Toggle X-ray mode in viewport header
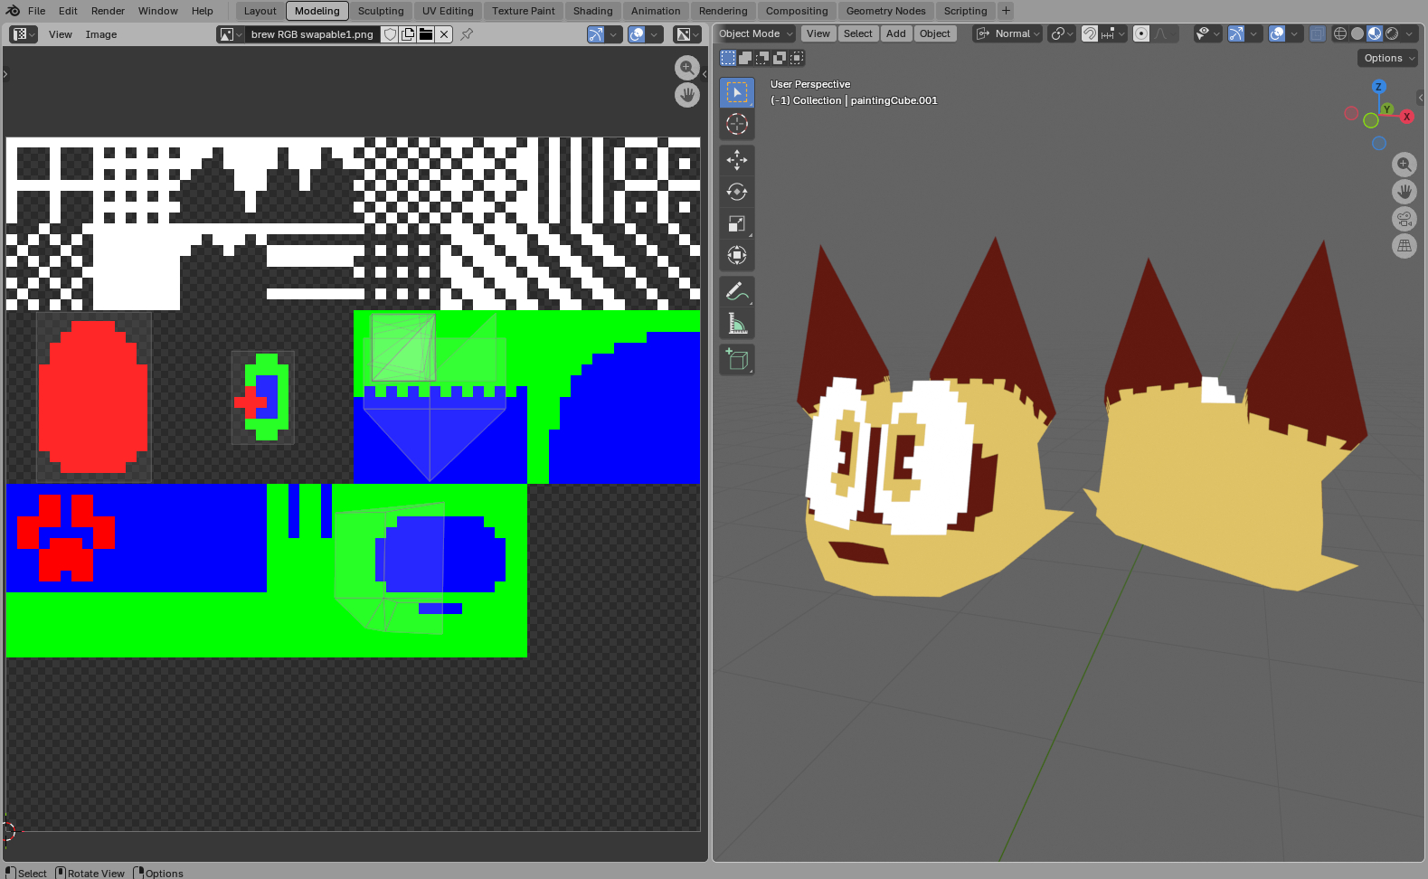This screenshot has width=1428, height=879. pos(1318,33)
